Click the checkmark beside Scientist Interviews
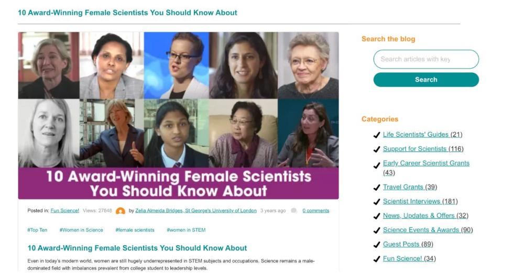524x274 pixels. pos(377,202)
